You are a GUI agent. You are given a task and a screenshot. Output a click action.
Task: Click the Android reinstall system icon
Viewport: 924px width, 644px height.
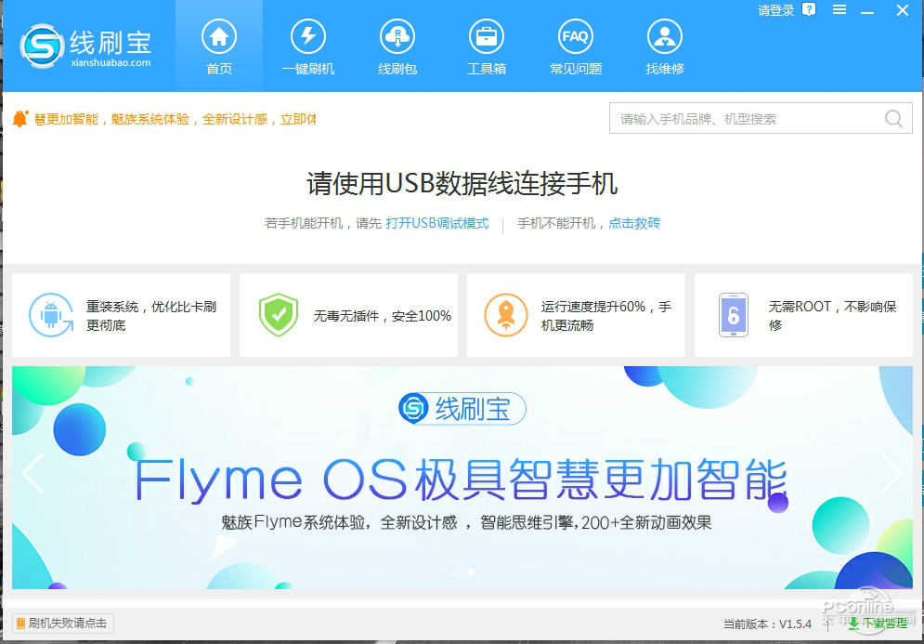[x=51, y=315]
